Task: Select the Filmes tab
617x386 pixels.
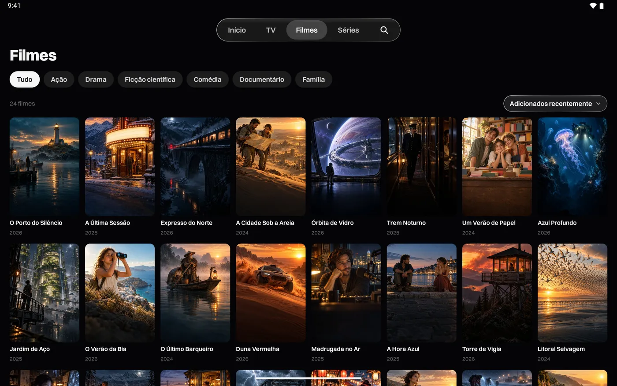Action: (x=307, y=30)
